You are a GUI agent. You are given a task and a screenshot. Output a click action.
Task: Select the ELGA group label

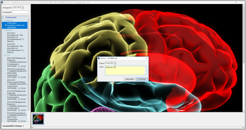coord(7,55)
